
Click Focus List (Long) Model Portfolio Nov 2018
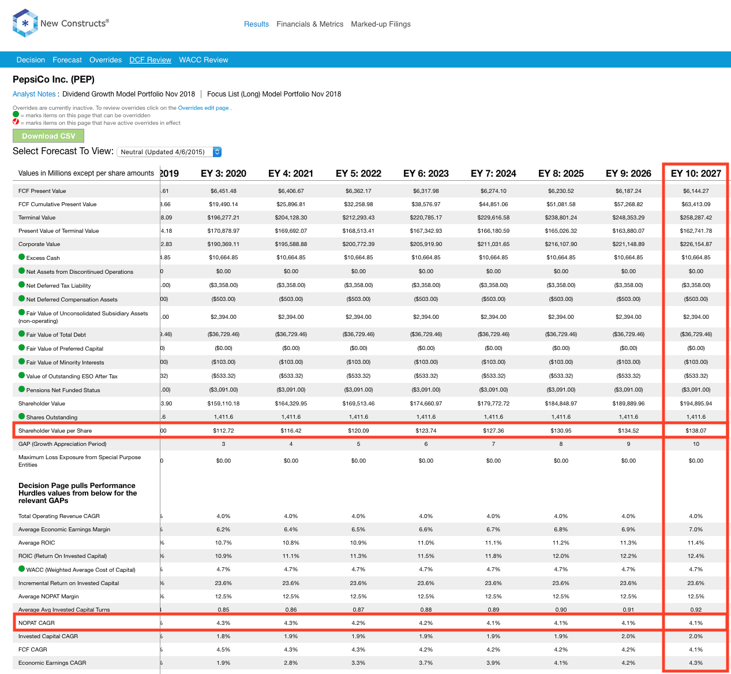[x=274, y=94]
